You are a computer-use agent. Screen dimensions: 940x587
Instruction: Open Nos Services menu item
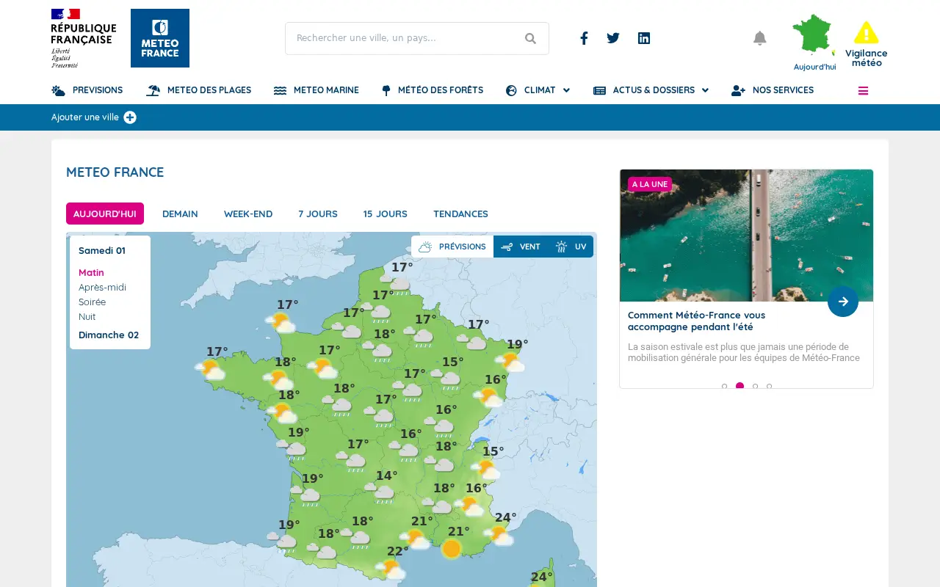(773, 90)
